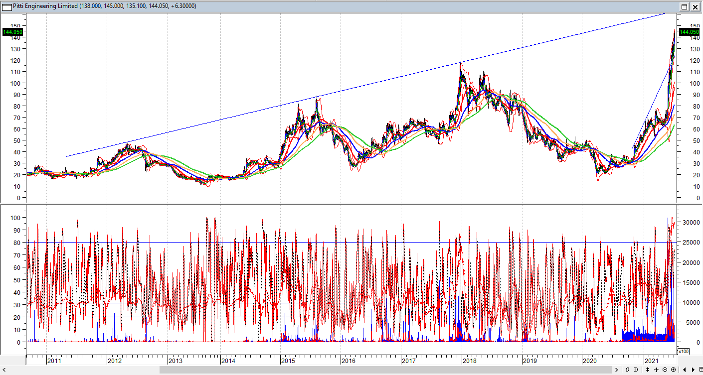Click the black right-triangle next button
Viewport: 703px width, 375px height.
tap(693, 370)
